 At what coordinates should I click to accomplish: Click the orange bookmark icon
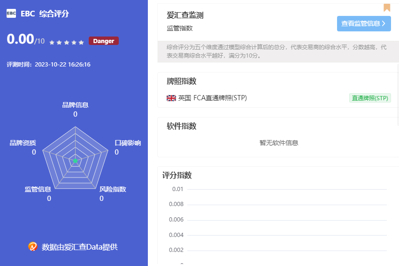coord(387,7)
